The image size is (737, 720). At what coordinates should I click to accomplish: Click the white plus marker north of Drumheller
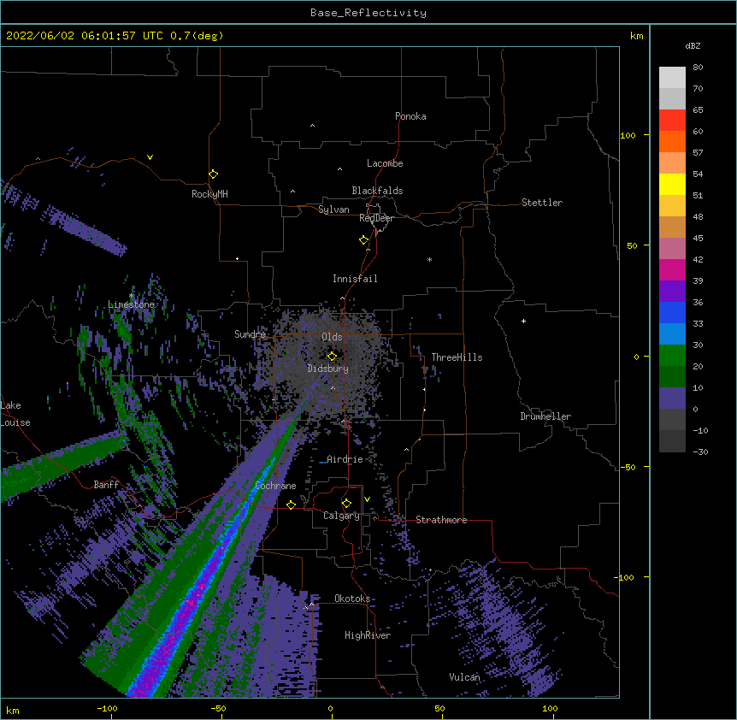pos(523,321)
